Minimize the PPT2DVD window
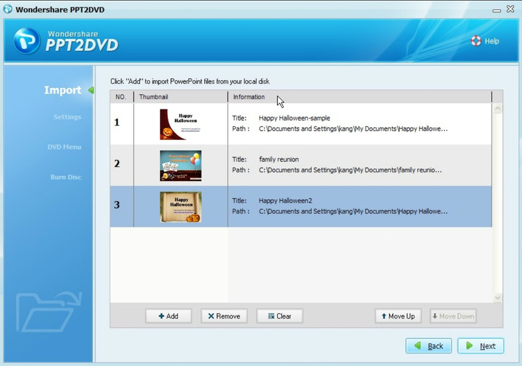Image resolution: width=522 pixels, height=366 pixels. coord(497,10)
